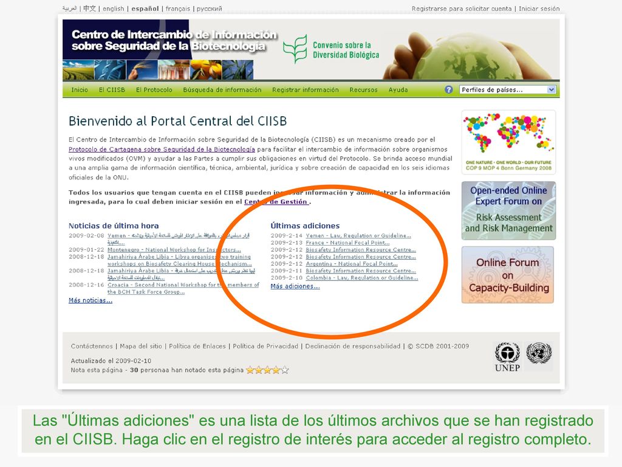This screenshot has width=622, height=467.
Task: Open the Registrar información menu
Action: click(306, 90)
